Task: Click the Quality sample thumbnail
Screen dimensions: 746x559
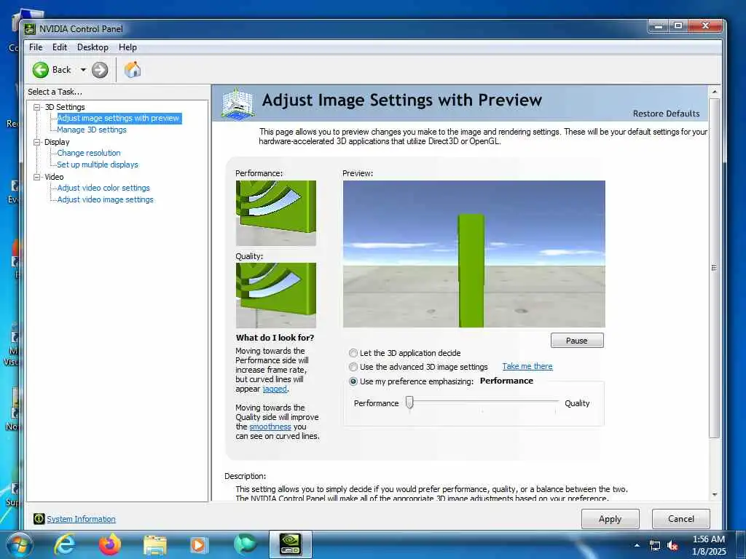Action: (x=276, y=296)
